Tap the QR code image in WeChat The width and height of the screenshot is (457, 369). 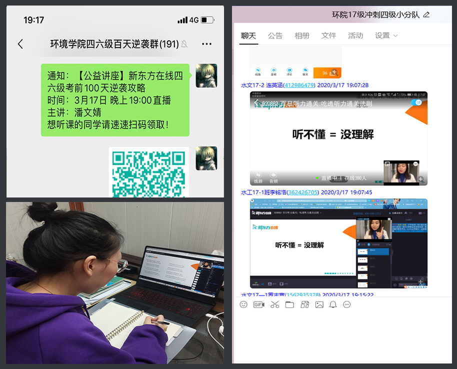tap(148, 172)
